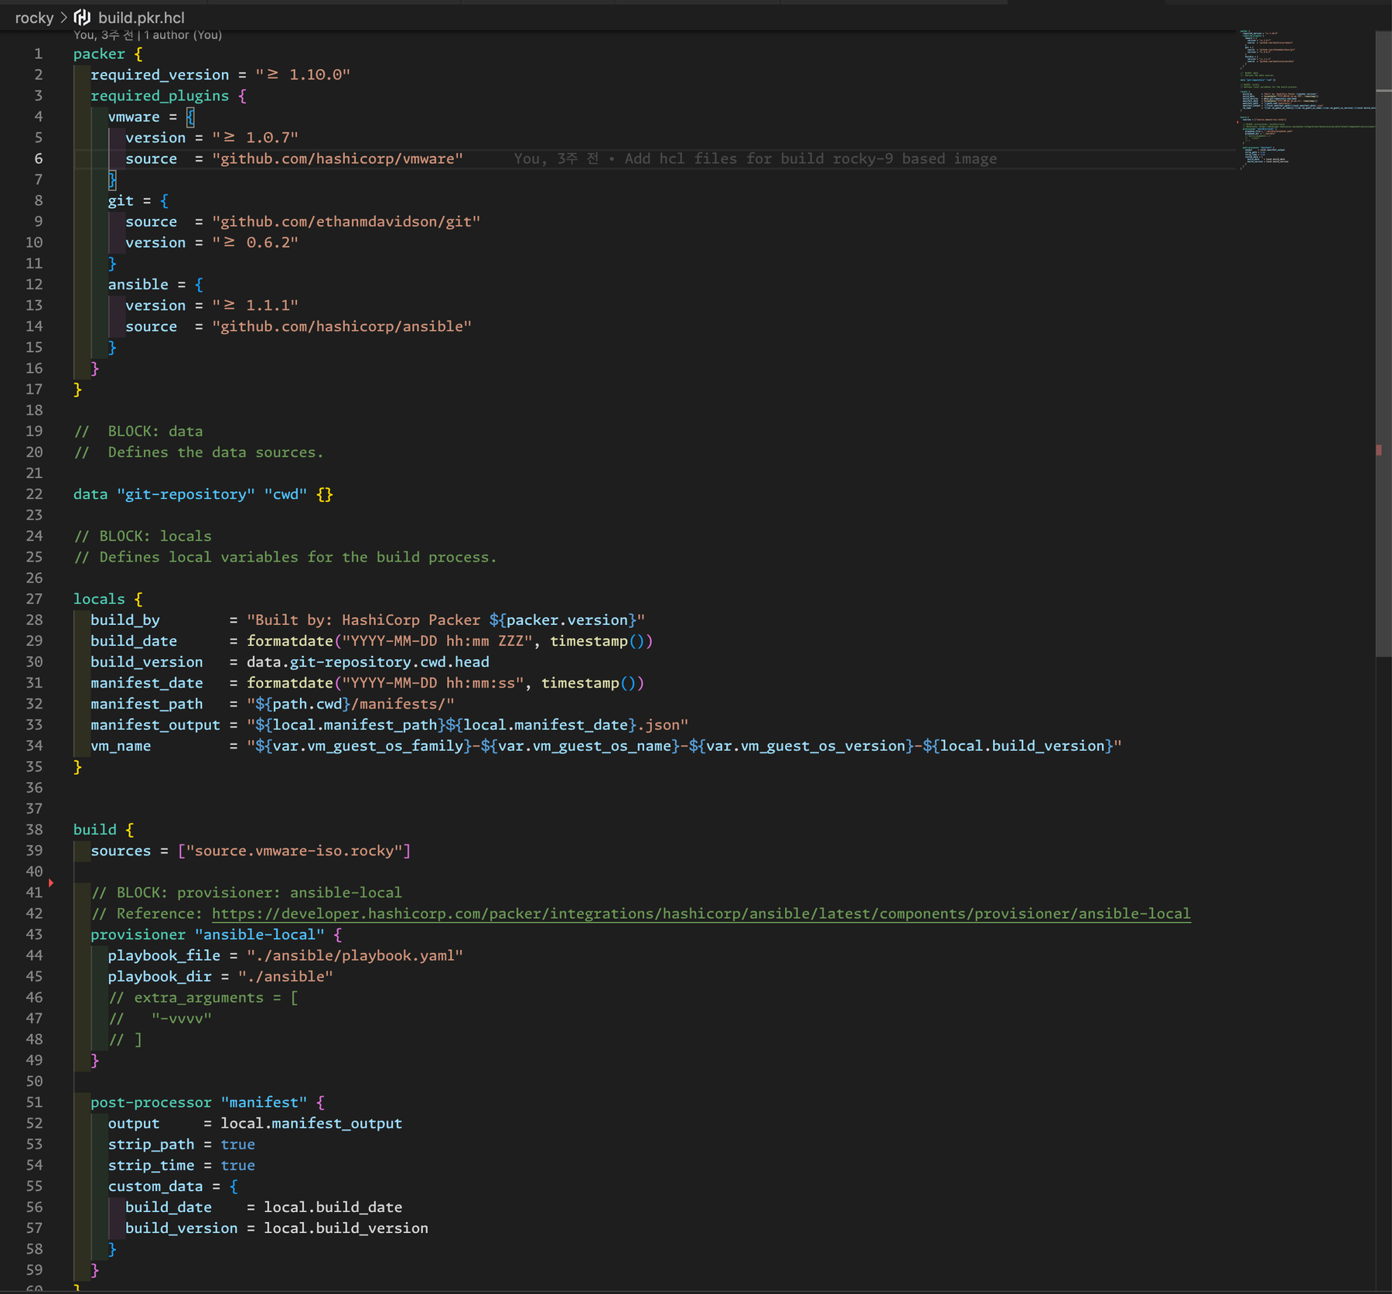Click 'var.vm_guest_os_family' in the vm_name string
1392x1294 pixels.
point(368,746)
